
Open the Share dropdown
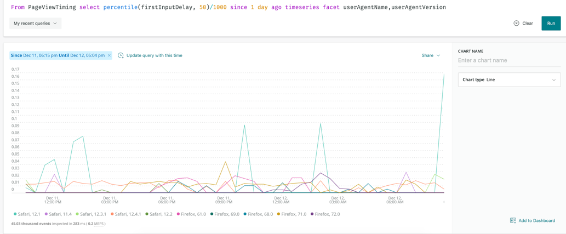431,55
